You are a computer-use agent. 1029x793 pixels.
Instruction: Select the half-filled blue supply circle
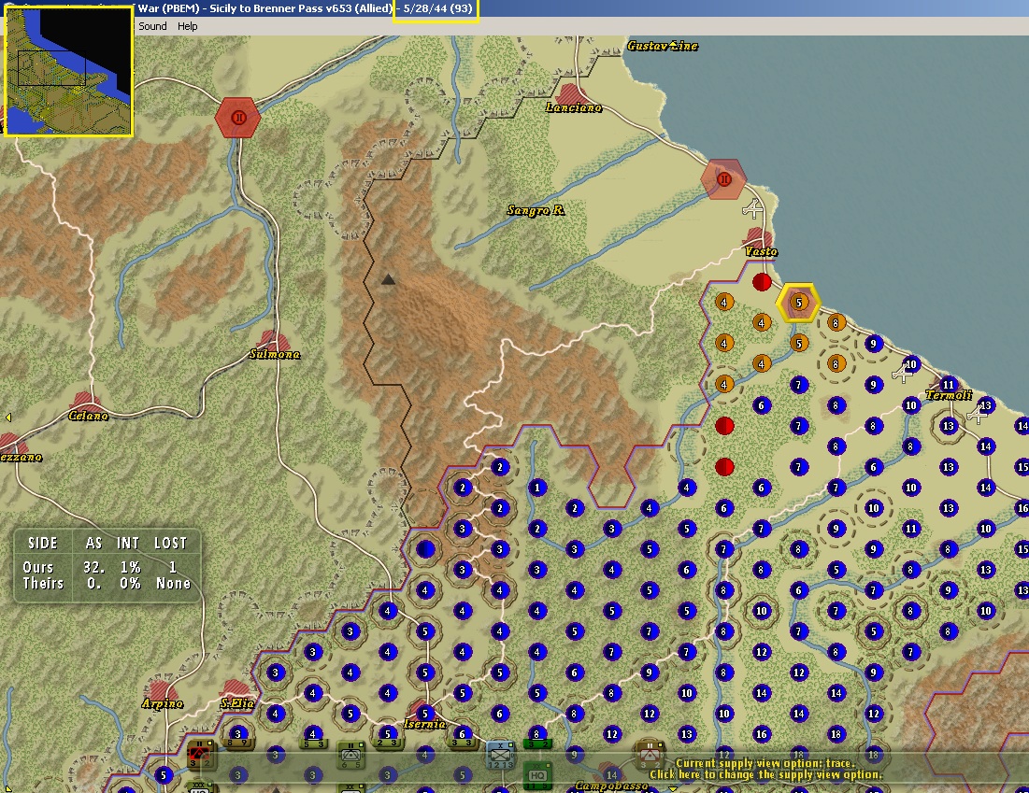click(x=425, y=549)
